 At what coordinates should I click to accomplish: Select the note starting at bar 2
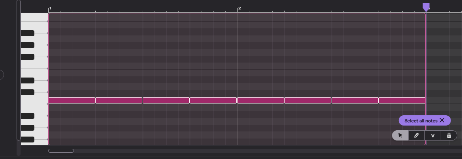click(260, 100)
